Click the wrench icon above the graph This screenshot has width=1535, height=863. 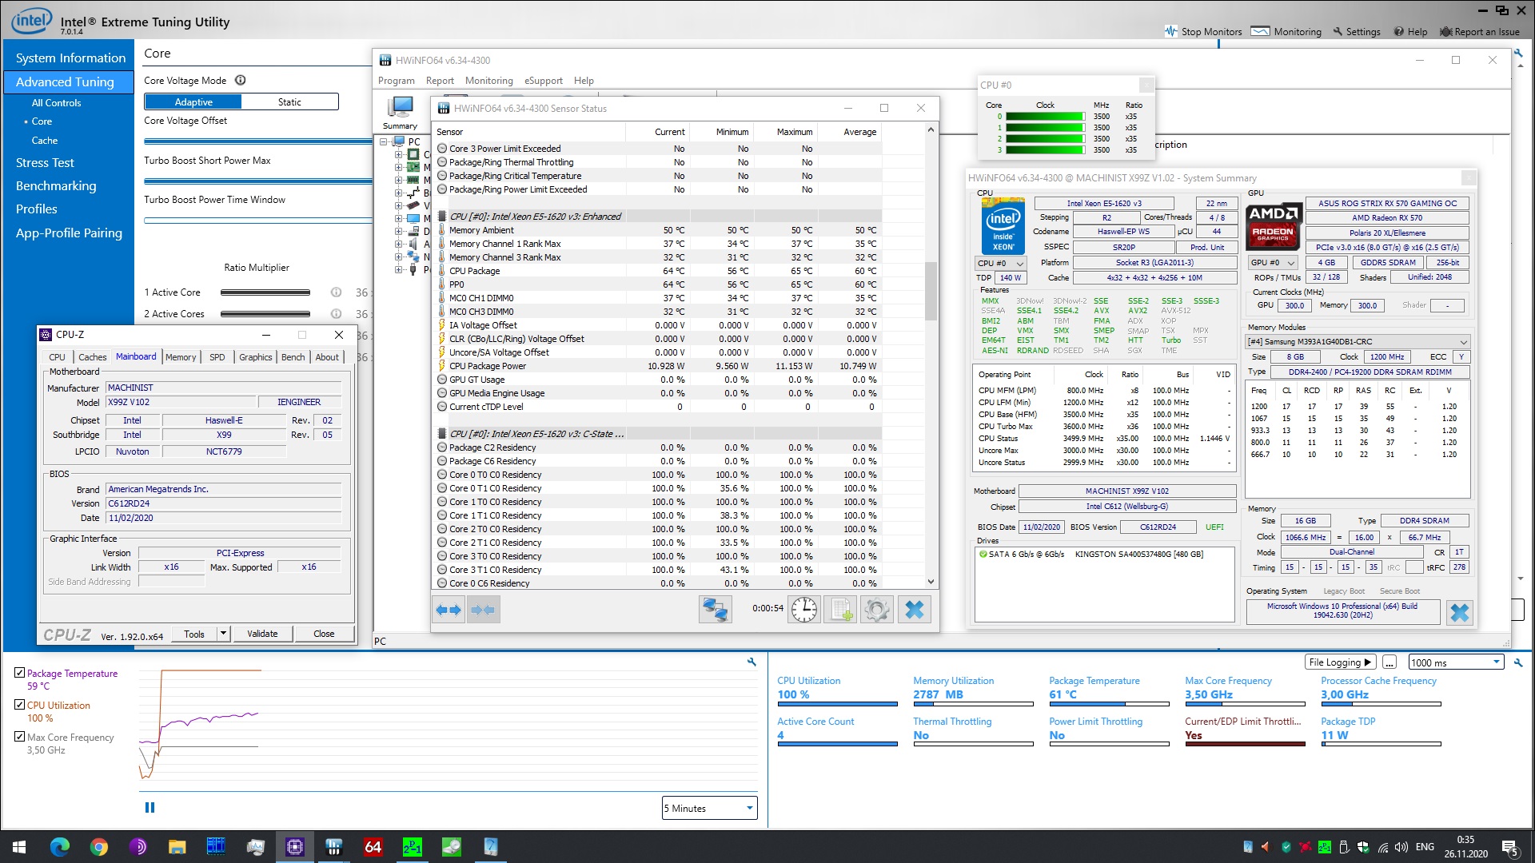pos(752,662)
